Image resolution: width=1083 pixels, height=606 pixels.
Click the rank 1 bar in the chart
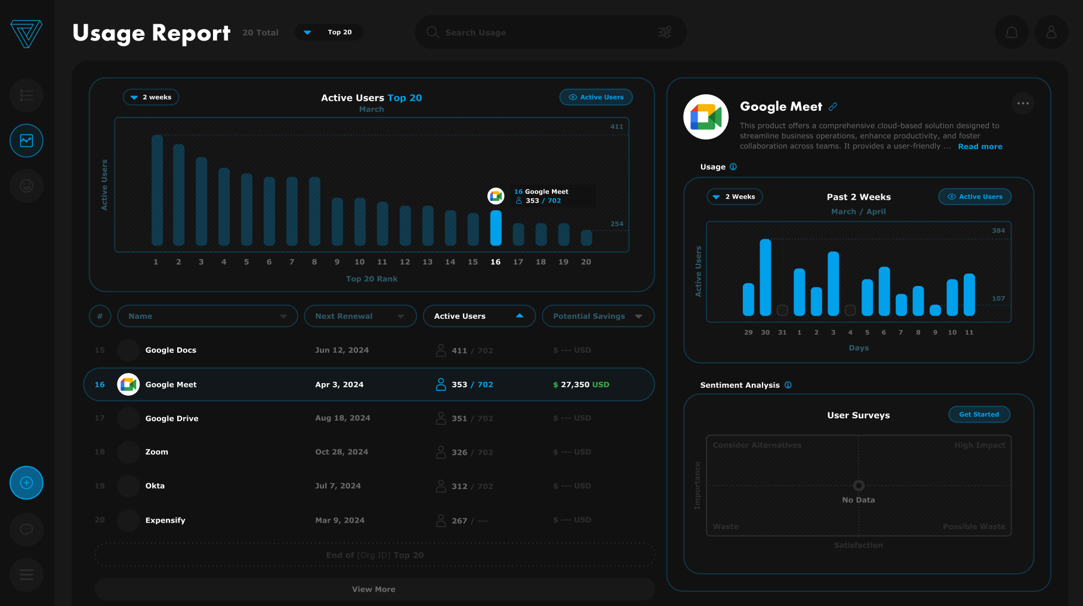pos(157,190)
